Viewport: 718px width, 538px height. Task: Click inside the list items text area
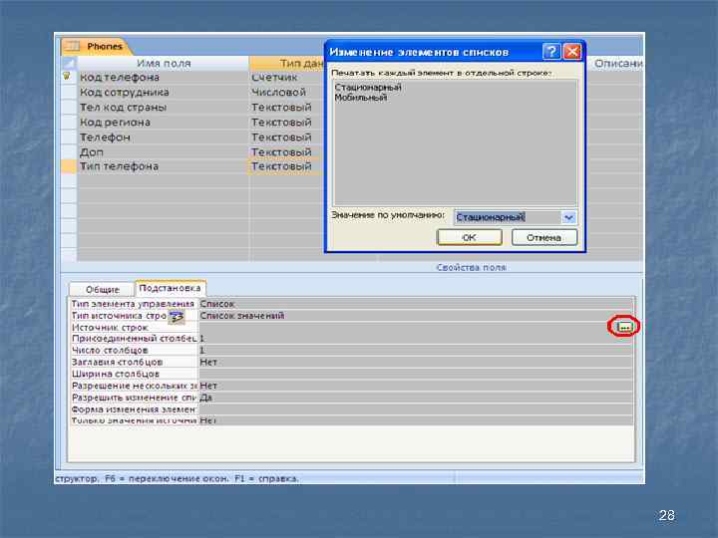pos(455,142)
